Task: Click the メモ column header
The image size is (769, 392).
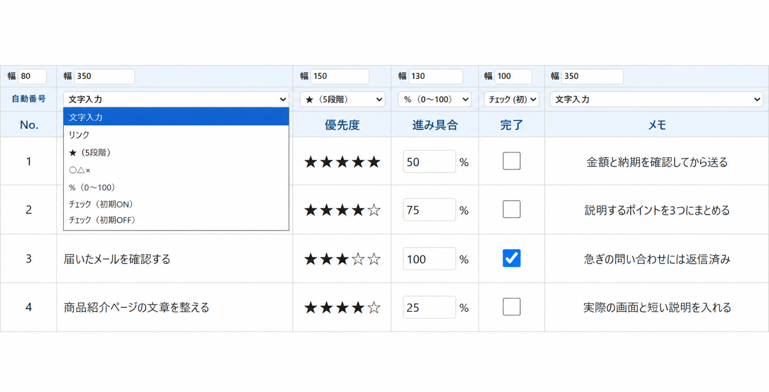Action: (657, 125)
